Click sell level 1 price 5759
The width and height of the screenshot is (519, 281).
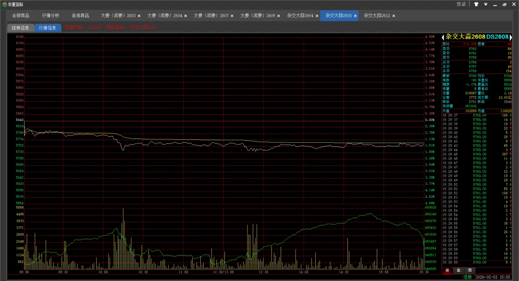pos(472,57)
